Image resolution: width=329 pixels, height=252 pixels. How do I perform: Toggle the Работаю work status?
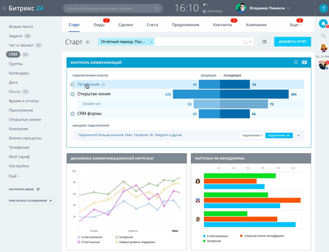tap(212, 11)
